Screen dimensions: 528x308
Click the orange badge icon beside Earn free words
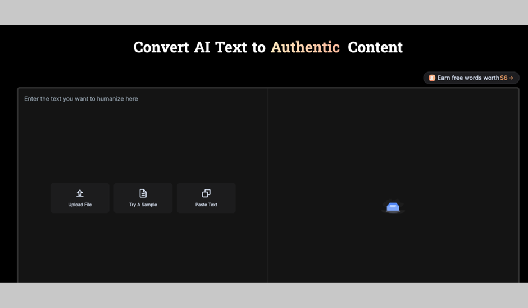point(432,78)
